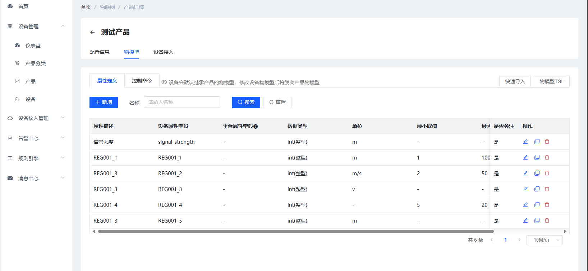Focus the 名称 search input field
This screenshot has width=588, height=271.
coord(182,102)
